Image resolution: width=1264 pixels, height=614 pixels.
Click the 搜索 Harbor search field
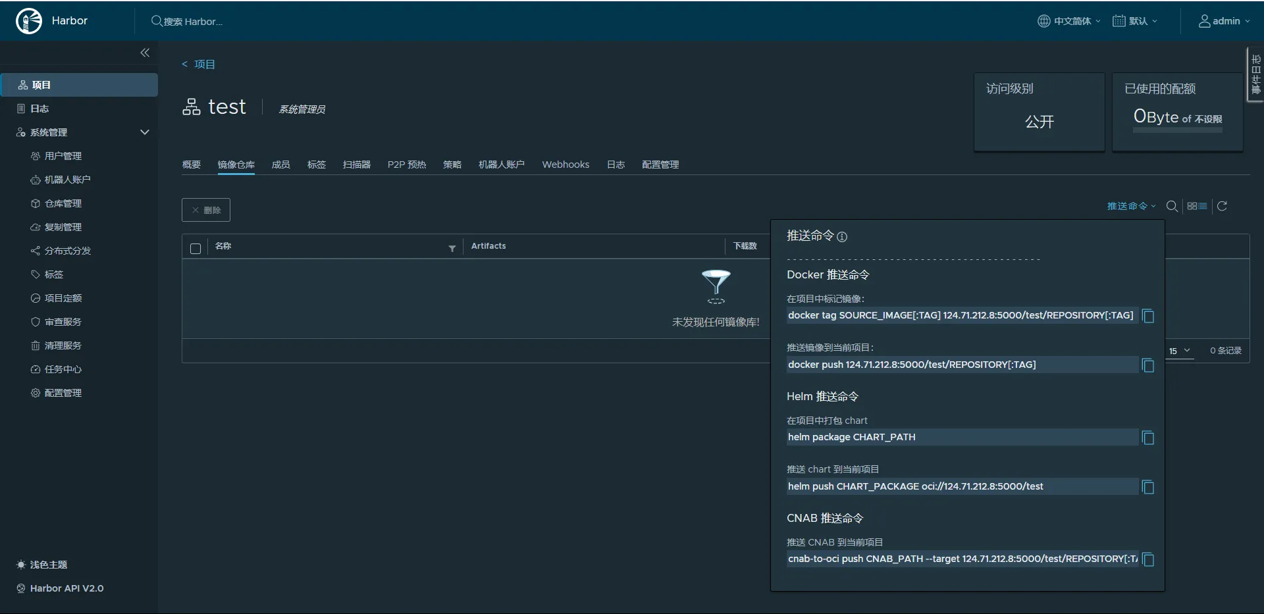coord(193,22)
